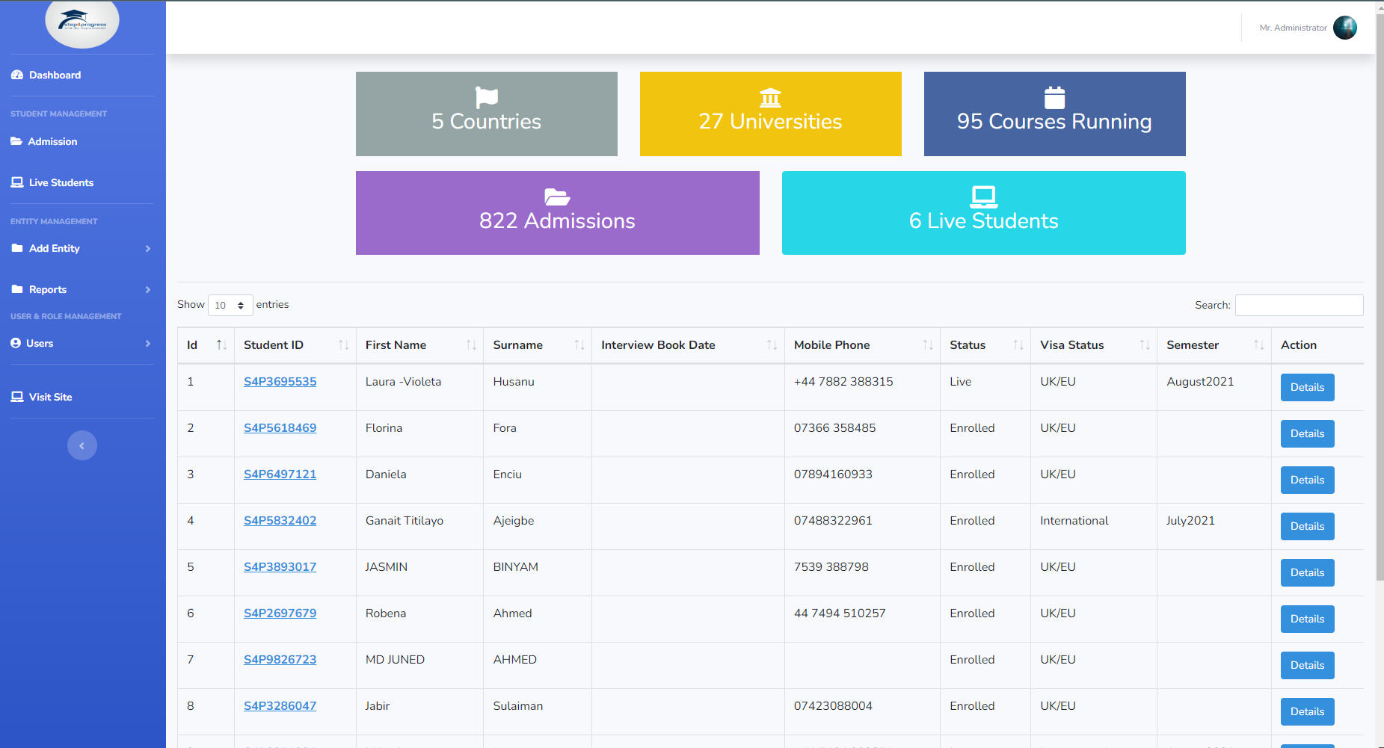This screenshot has height=748, width=1384.
Task: Click Details for Laura -Violeta Husanu
Action: click(1307, 387)
